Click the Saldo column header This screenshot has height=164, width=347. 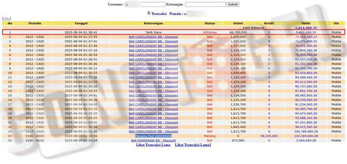point(306,23)
